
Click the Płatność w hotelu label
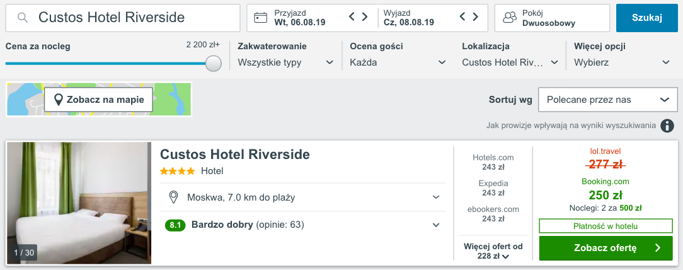coord(606,226)
